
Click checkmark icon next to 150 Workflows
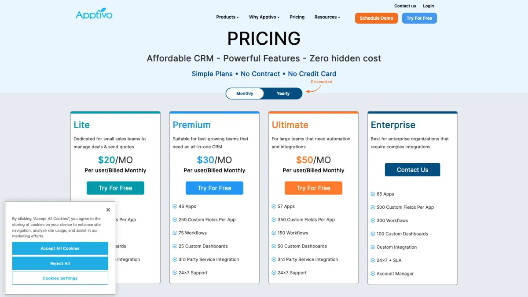(x=274, y=233)
